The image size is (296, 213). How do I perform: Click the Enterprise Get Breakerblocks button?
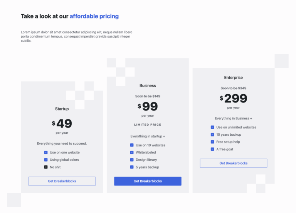tap(233, 163)
